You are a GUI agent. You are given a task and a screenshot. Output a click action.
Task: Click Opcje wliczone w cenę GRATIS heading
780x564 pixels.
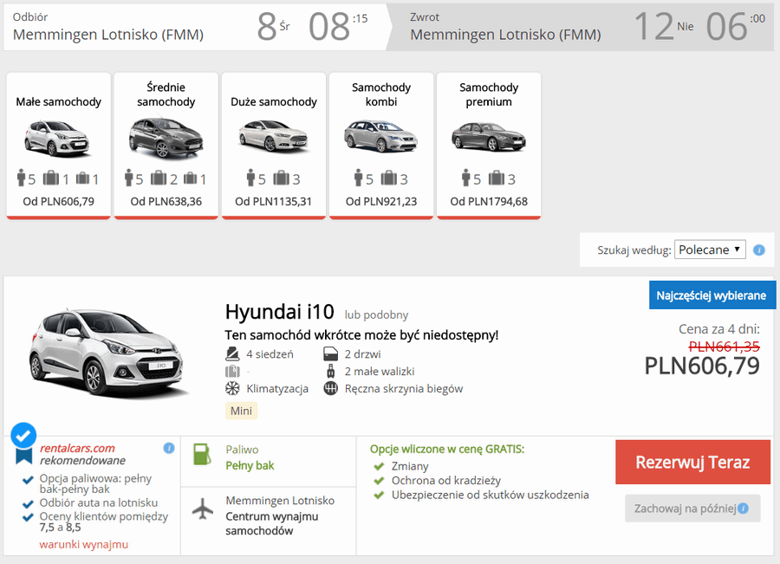[x=446, y=449]
